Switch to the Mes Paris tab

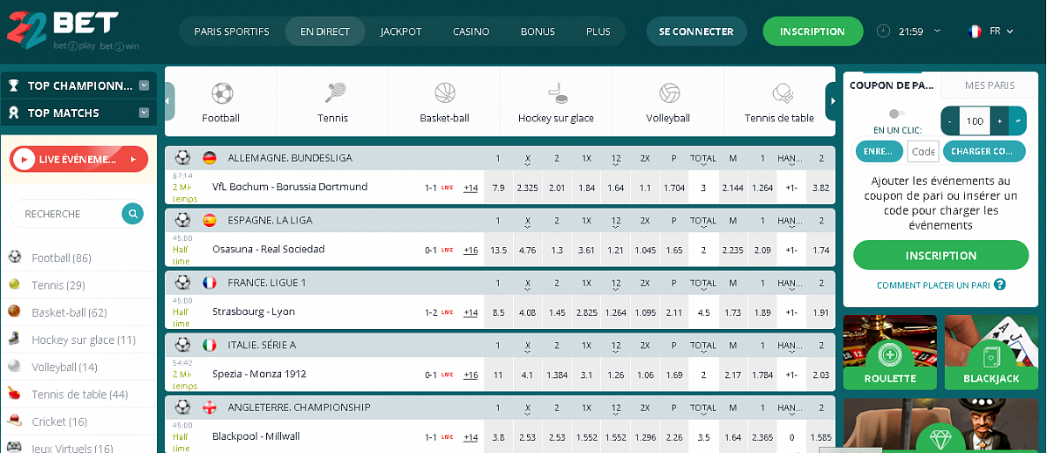pyautogui.click(x=989, y=86)
